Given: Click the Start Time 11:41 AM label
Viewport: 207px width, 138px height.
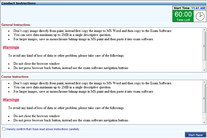Looking at the screenshot, I should 189,8.
